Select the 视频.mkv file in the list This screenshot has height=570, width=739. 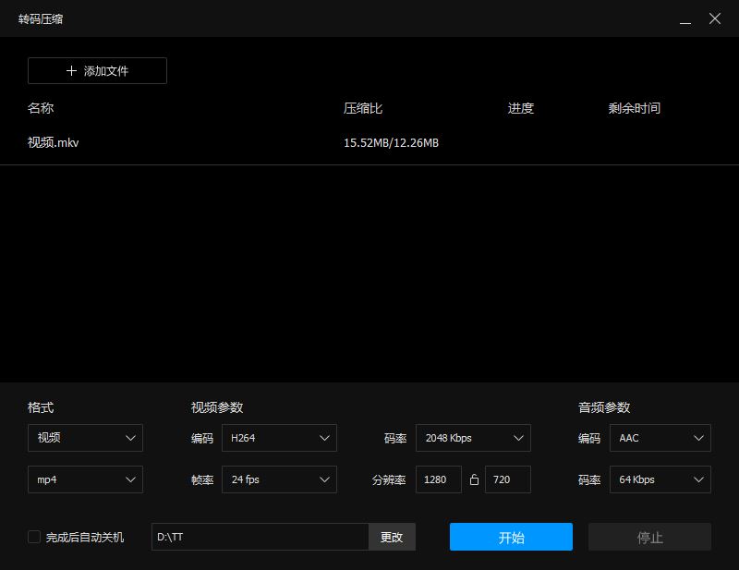(53, 142)
